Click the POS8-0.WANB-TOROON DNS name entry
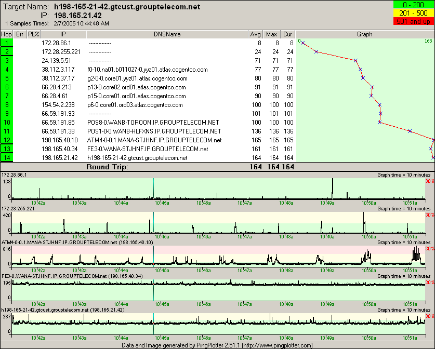 (x=154, y=122)
